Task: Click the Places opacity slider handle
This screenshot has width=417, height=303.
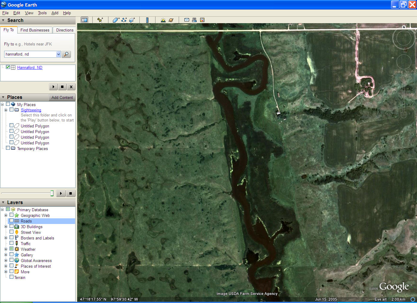Action: click(52, 193)
